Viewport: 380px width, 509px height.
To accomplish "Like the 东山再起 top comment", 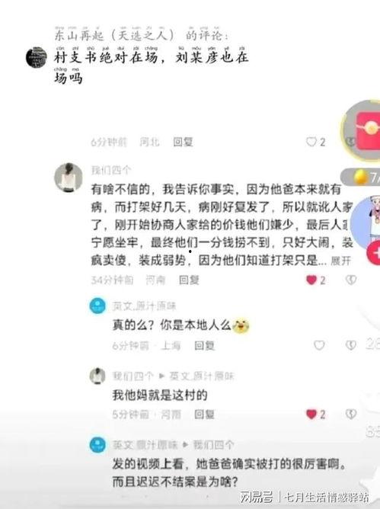I will [x=311, y=142].
